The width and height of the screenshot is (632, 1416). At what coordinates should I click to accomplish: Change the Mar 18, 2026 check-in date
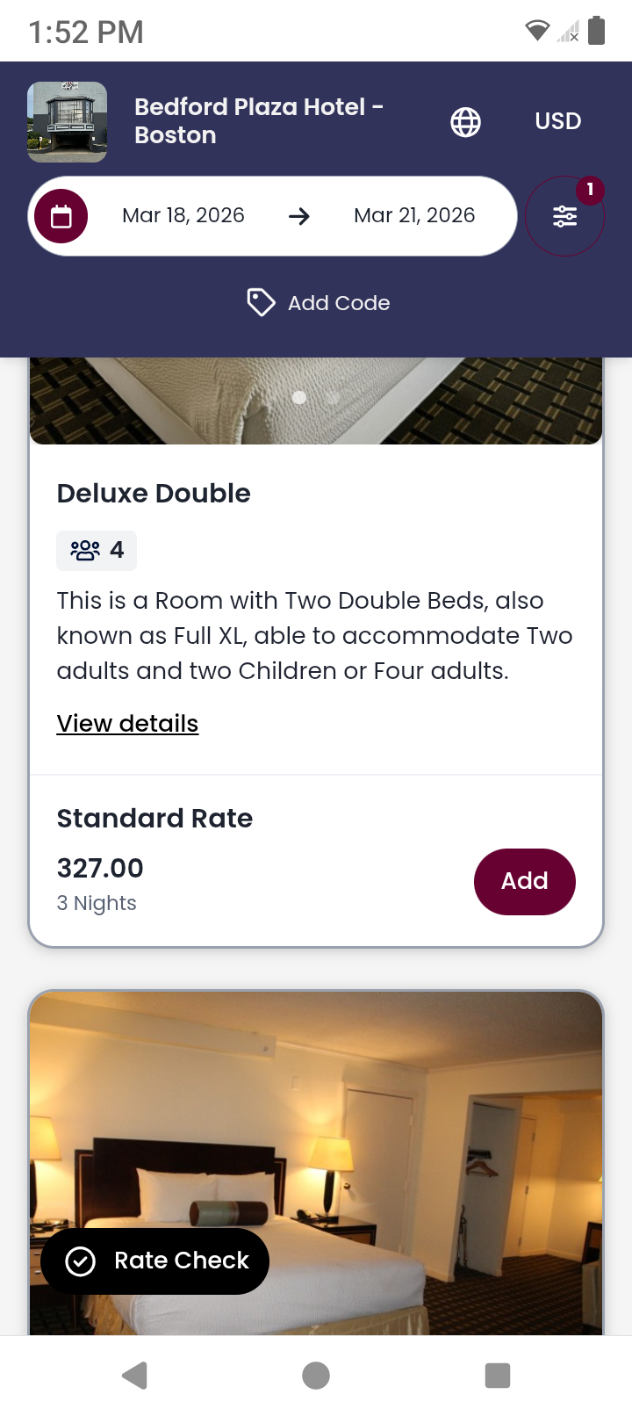183,216
